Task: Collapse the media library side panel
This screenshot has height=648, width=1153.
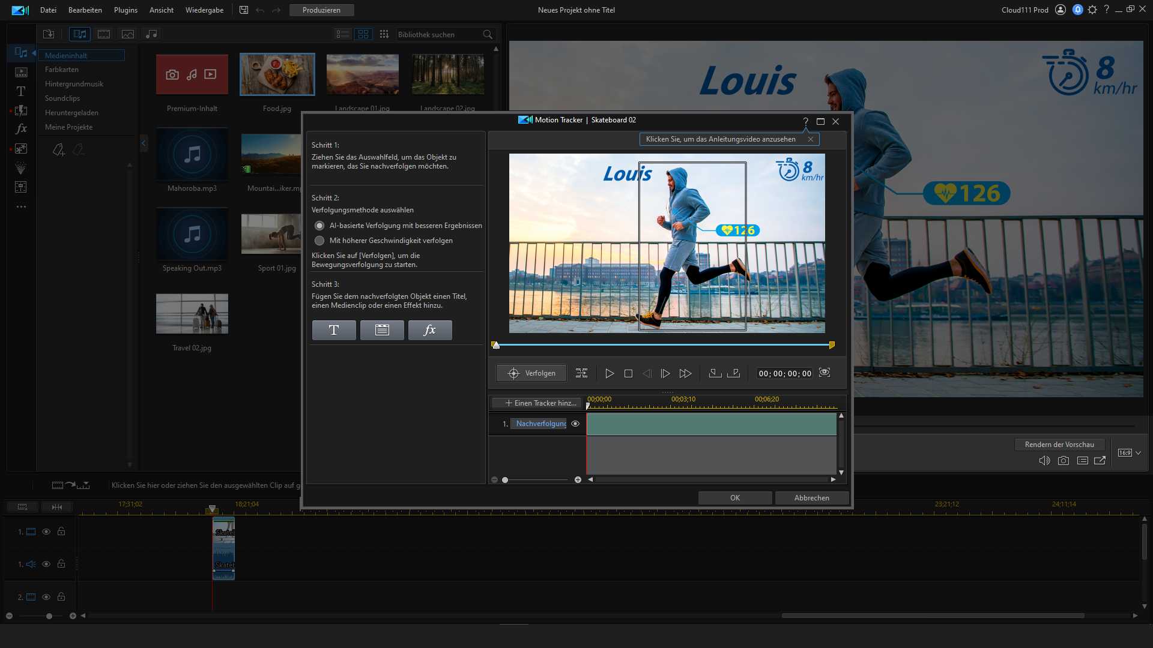Action: 144,143
